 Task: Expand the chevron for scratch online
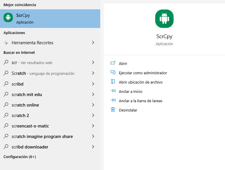(93, 105)
